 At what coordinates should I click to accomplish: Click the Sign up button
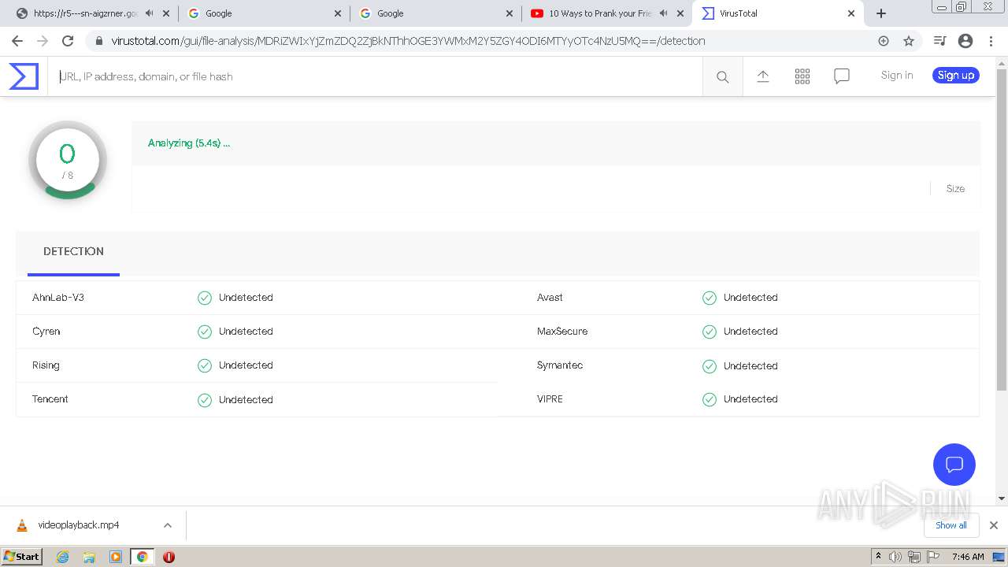point(956,76)
